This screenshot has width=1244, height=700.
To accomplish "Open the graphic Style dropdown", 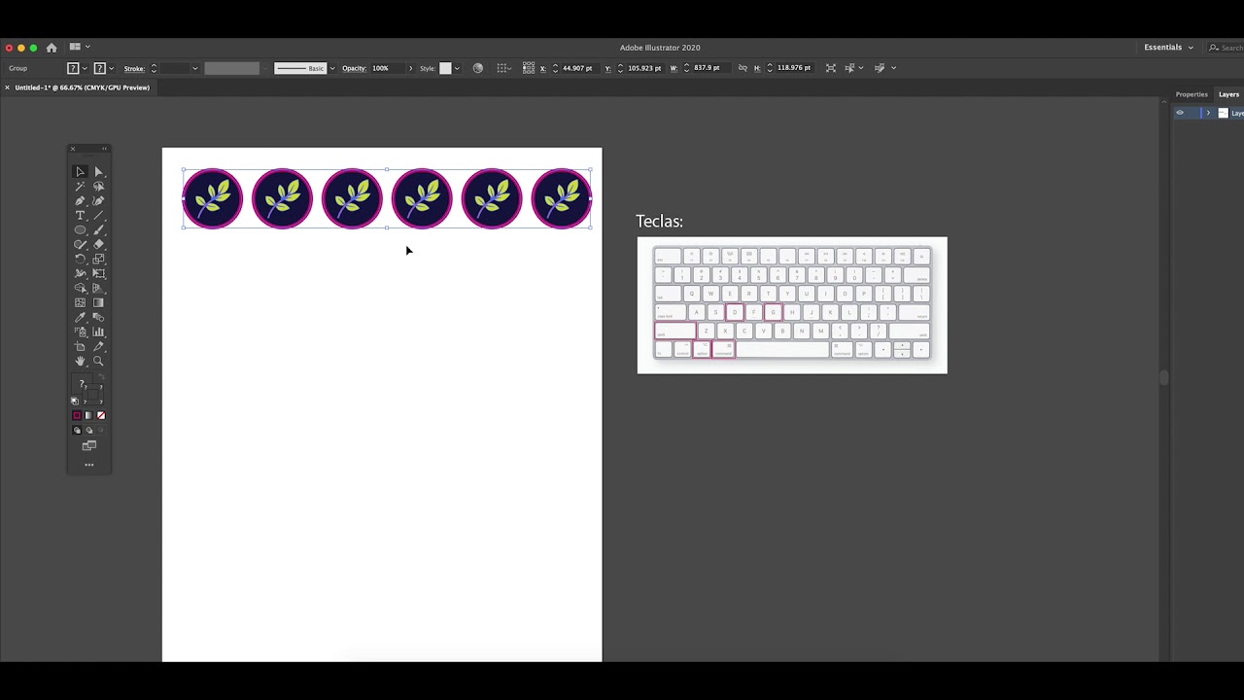I will [457, 68].
